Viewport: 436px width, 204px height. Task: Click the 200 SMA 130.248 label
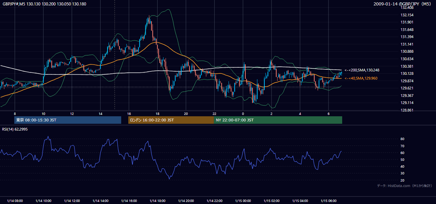coord(362,70)
